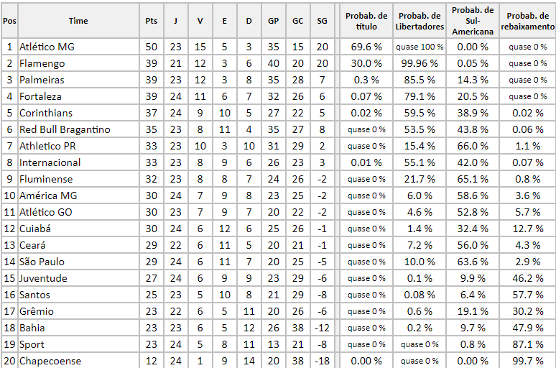Click Atlético MG's 69.6 % title probability
The height and width of the screenshot is (368, 556).
coord(366,47)
